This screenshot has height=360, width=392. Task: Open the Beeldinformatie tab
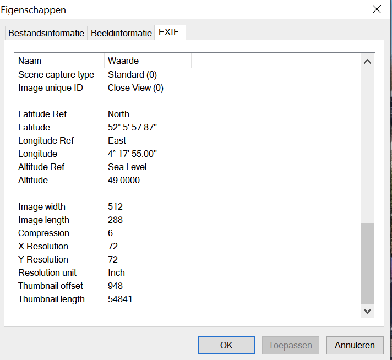tap(121, 33)
